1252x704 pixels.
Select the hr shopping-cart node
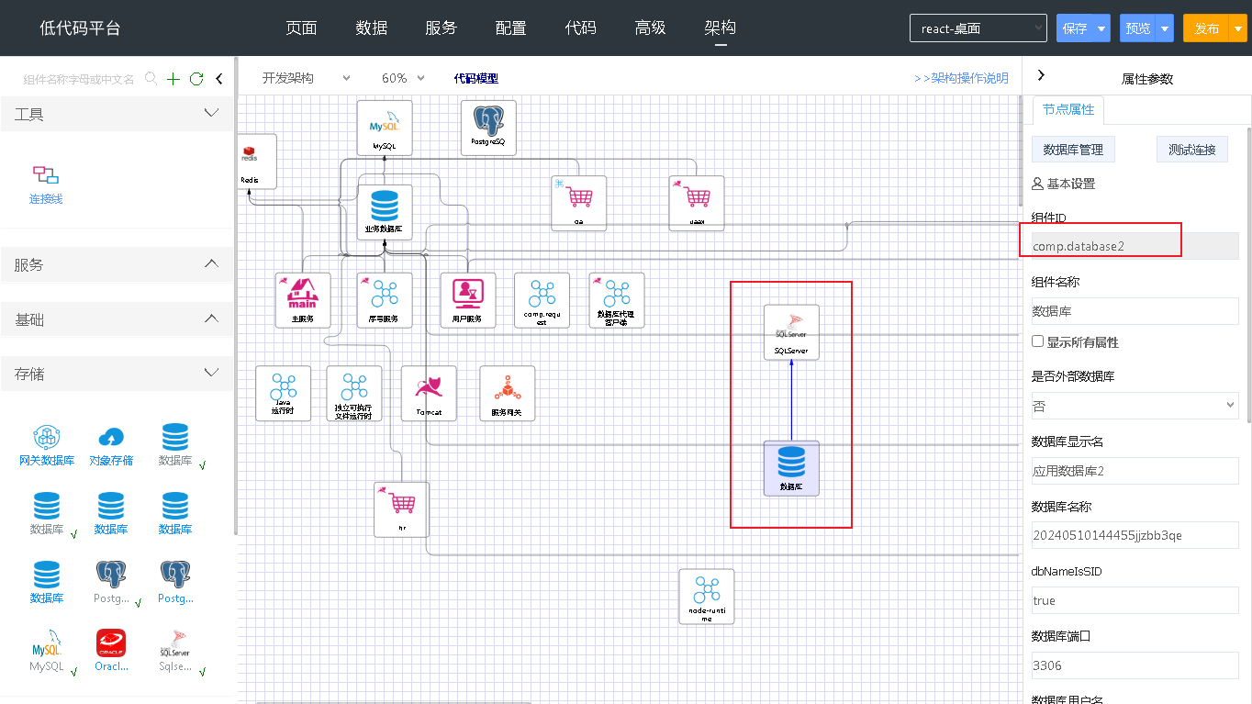(x=402, y=509)
